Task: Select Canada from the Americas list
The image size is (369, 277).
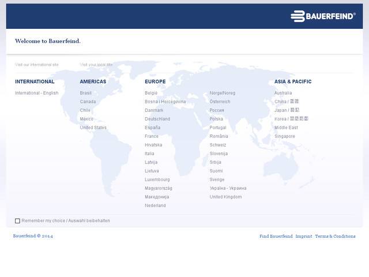Action: (88, 102)
